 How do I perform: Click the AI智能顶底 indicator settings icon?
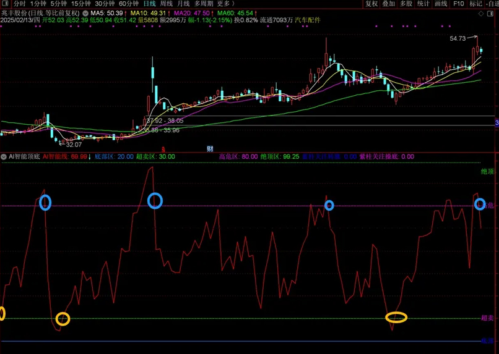click(x=4, y=157)
